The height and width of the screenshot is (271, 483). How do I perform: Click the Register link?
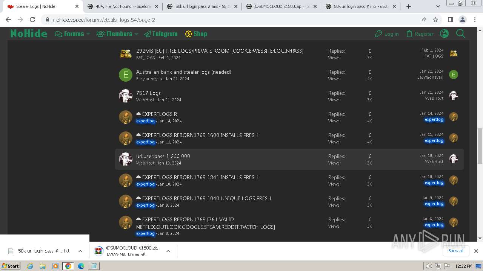(x=420, y=34)
